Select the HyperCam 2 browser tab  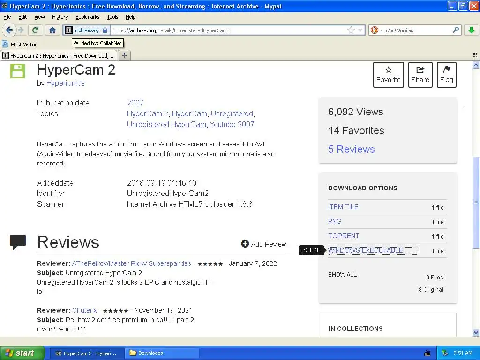point(59,56)
